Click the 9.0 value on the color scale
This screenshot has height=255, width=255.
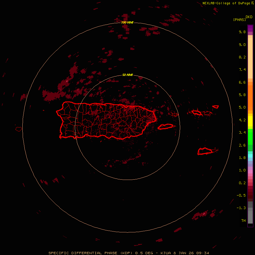tap(242, 44)
